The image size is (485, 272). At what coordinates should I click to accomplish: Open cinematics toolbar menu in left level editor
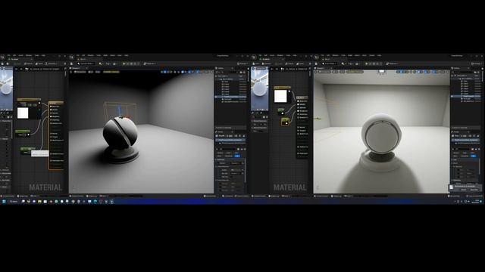[115, 63]
